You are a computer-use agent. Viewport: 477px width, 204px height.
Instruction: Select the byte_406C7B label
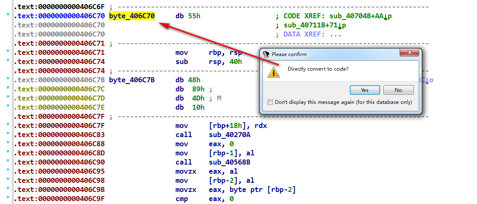pyautogui.click(x=132, y=80)
